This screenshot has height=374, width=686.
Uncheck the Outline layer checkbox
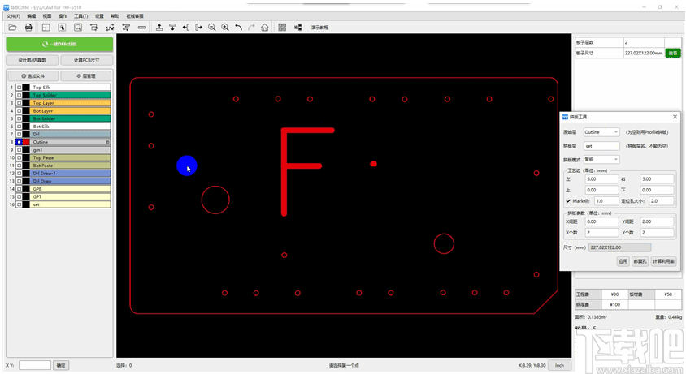pyautogui.click(x=19, y=142)
